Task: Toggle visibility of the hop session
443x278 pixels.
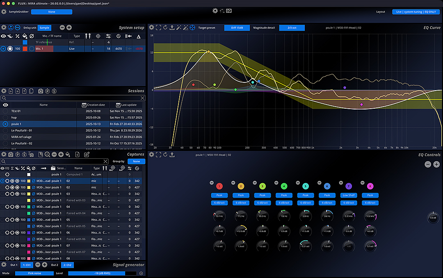Action: 5,117
